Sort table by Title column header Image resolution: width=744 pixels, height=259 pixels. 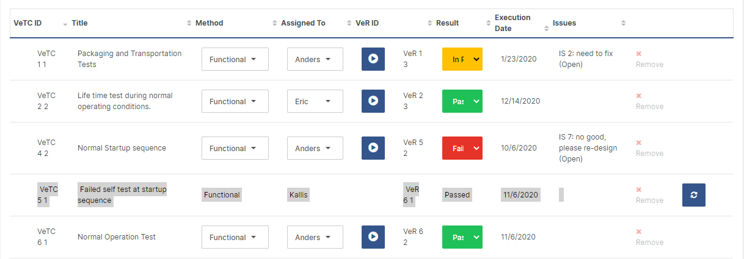point(79,23)
